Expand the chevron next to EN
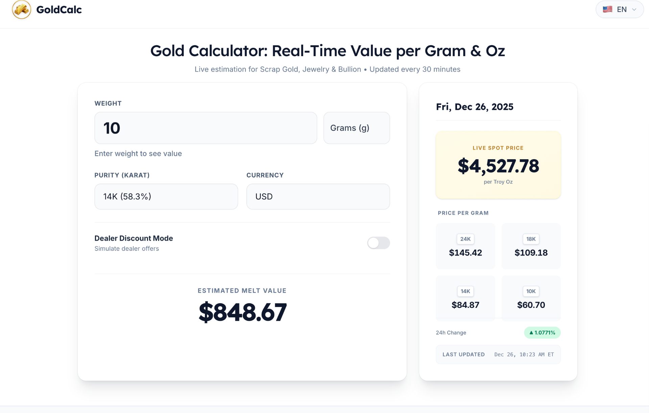This screenshot has height=413, width=649. pyautogui.click(x=634, y=9)
